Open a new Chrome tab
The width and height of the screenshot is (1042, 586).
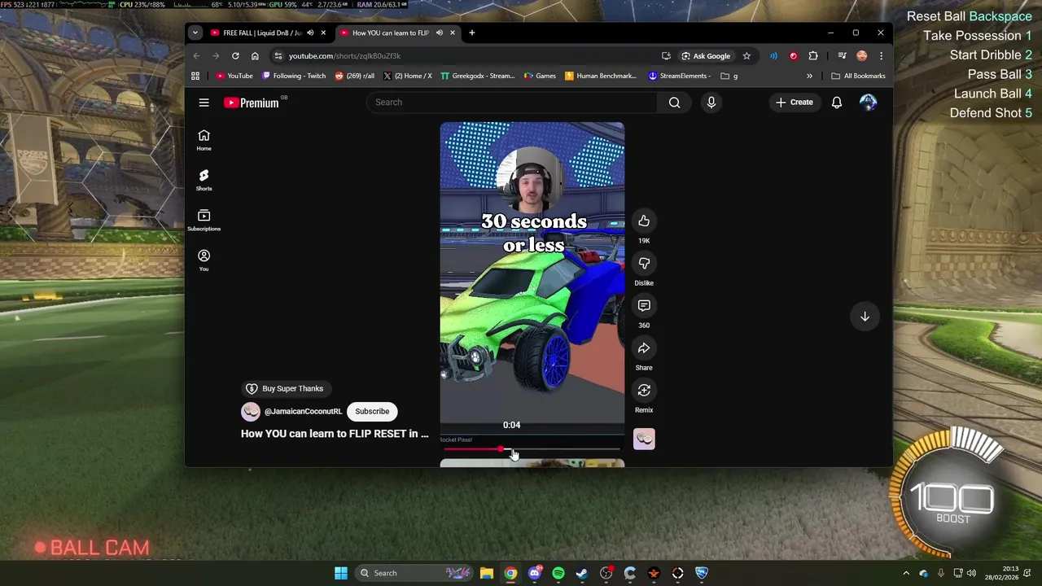point(471,33)
